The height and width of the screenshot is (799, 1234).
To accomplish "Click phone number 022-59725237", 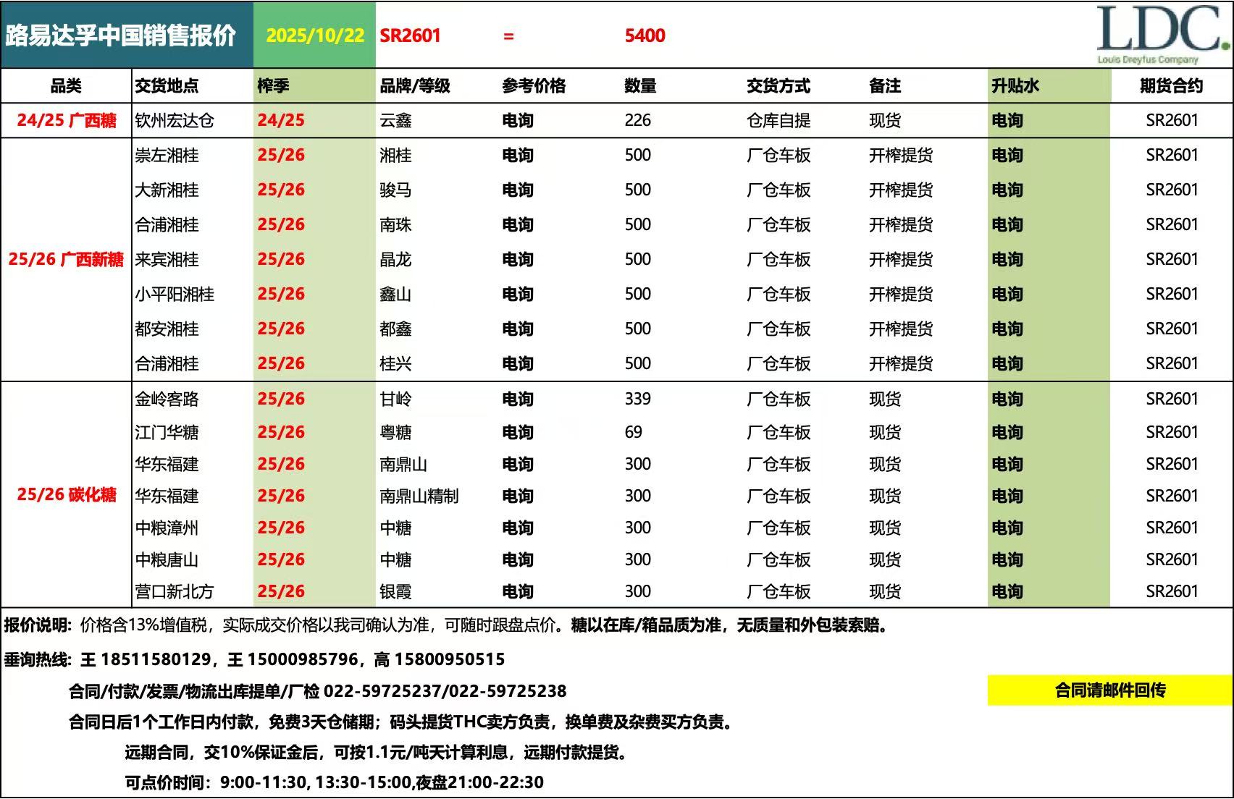I will click(x=382, y=691).
